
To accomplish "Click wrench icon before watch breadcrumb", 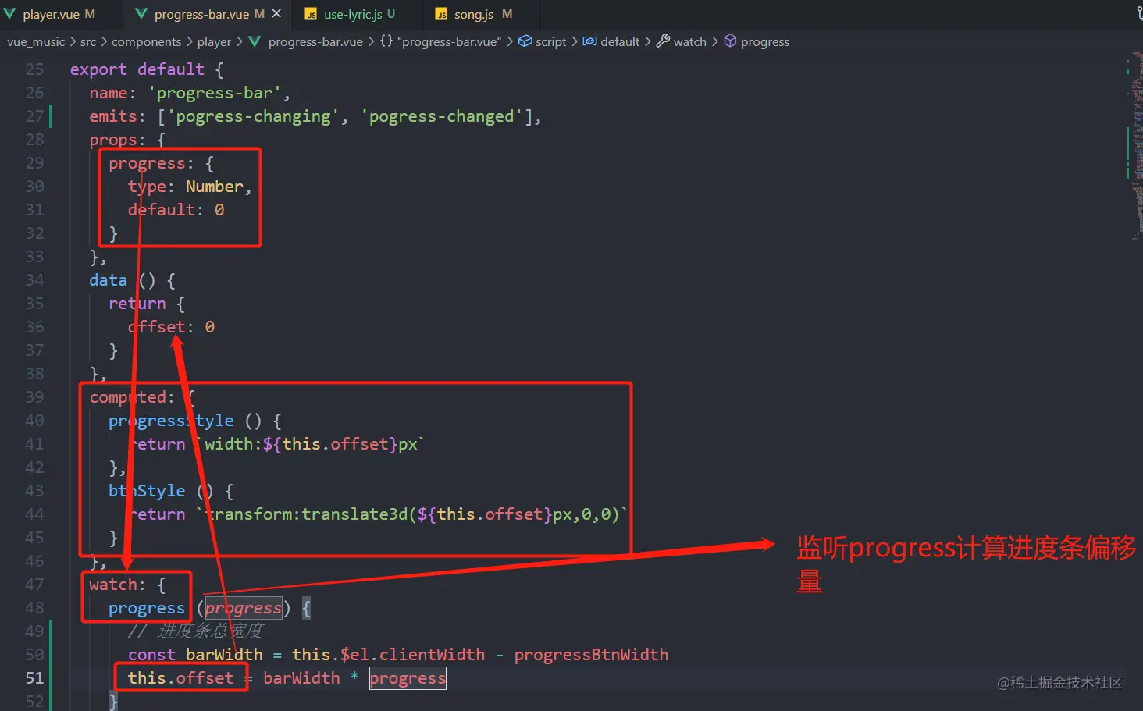I will pyautogui.click(x=663, y=41).
